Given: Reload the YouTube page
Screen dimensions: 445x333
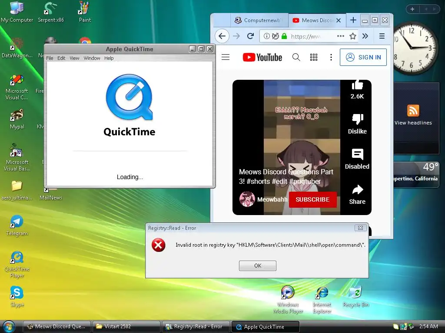Looking at the screenshot, I should [x=250, y=36].
